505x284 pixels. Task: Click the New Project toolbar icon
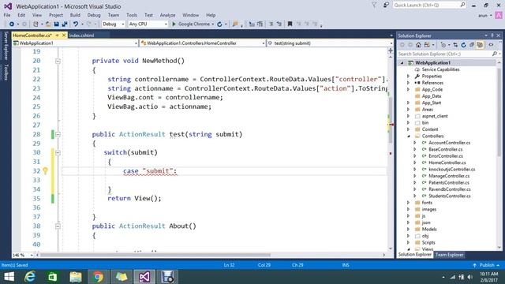point(36,24)
